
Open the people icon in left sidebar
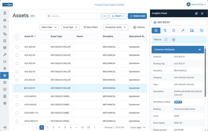pos(5,27)
